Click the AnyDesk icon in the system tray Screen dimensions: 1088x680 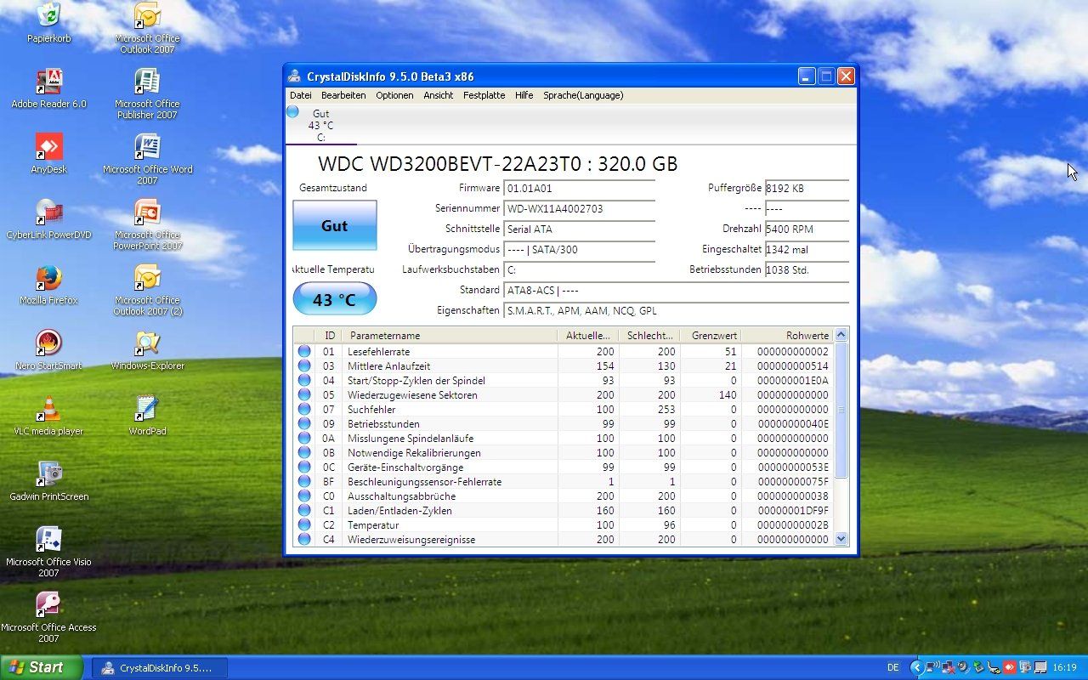coord(1010,667)
